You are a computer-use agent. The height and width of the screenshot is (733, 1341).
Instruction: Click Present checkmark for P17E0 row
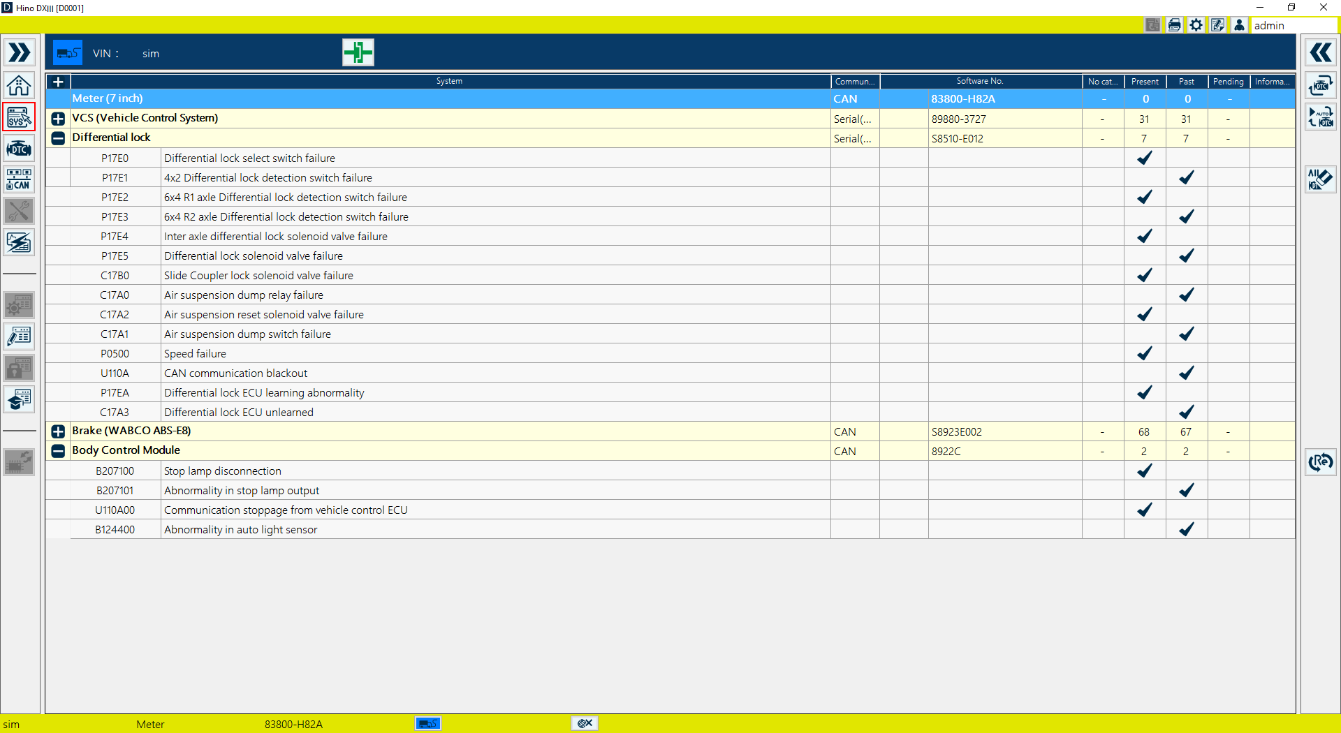click(x=1144, y=158)
